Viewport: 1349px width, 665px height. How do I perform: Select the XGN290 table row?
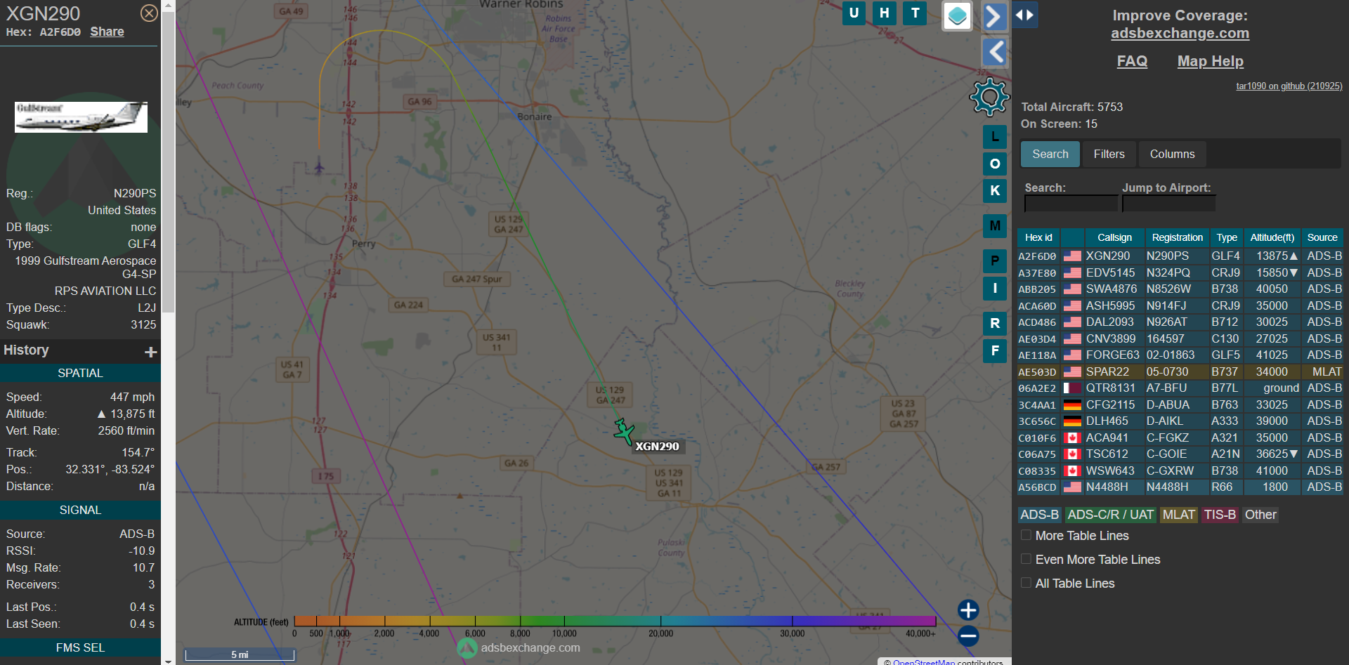(x=1180, y=256)
